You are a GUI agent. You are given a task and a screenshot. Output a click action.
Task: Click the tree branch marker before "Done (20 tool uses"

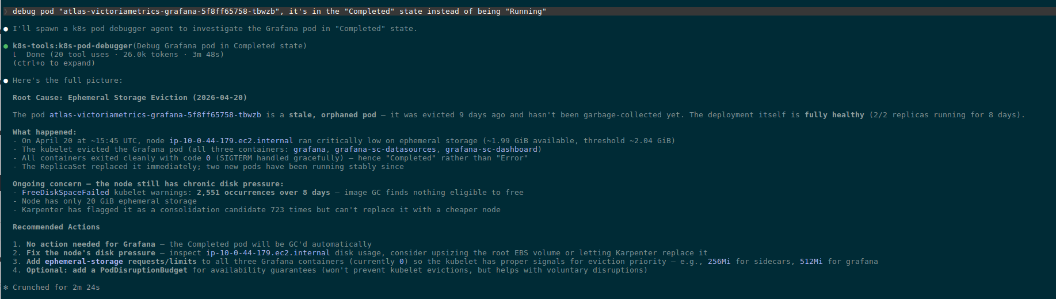(15, 55)
